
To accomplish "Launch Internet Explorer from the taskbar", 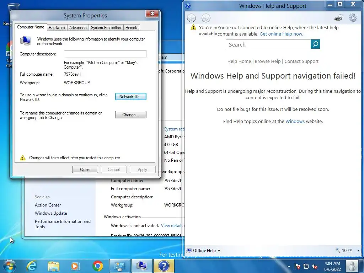I will click(x=32, y=266).
